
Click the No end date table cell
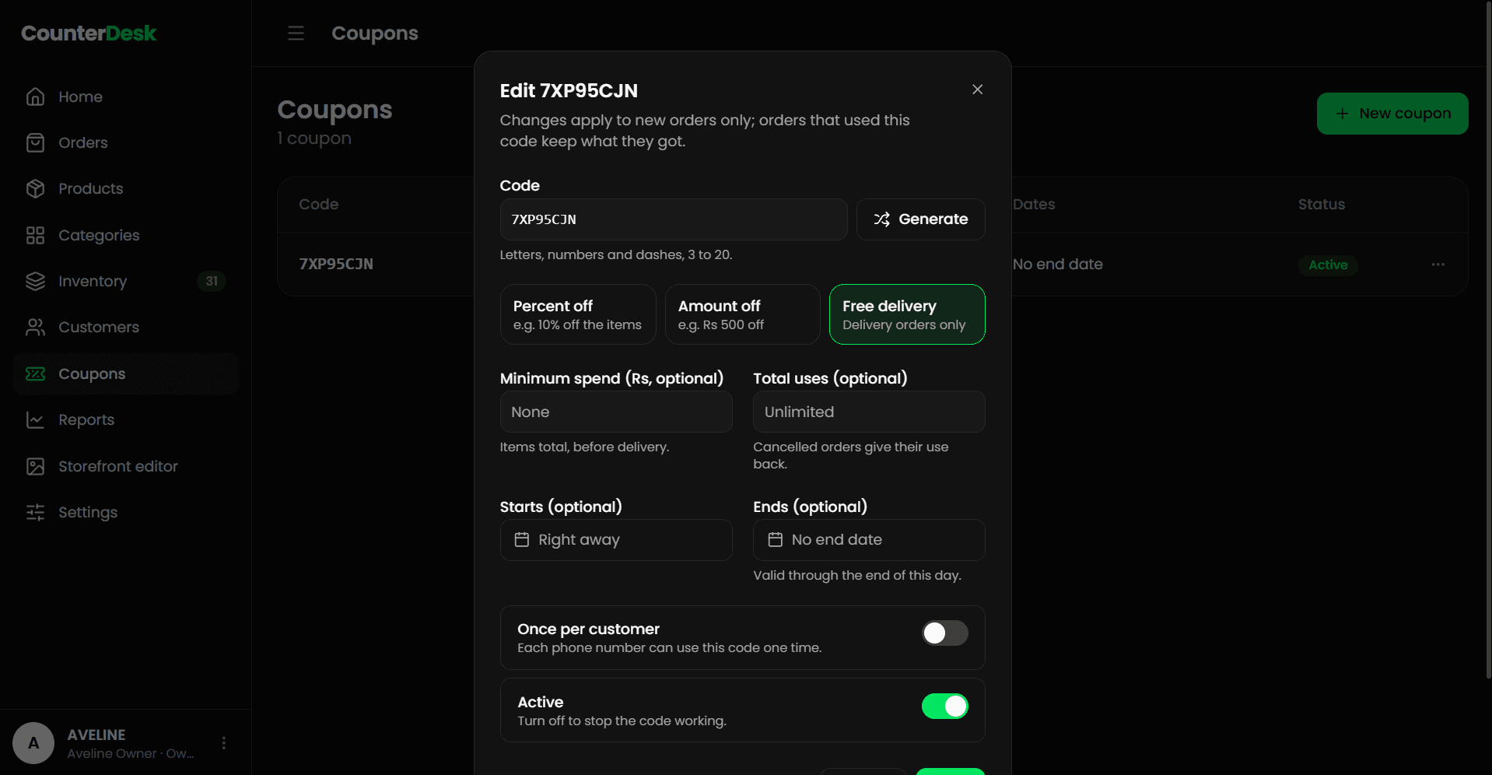(1058, 265)
